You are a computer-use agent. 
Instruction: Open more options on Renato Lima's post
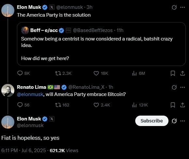pos(182,87)
